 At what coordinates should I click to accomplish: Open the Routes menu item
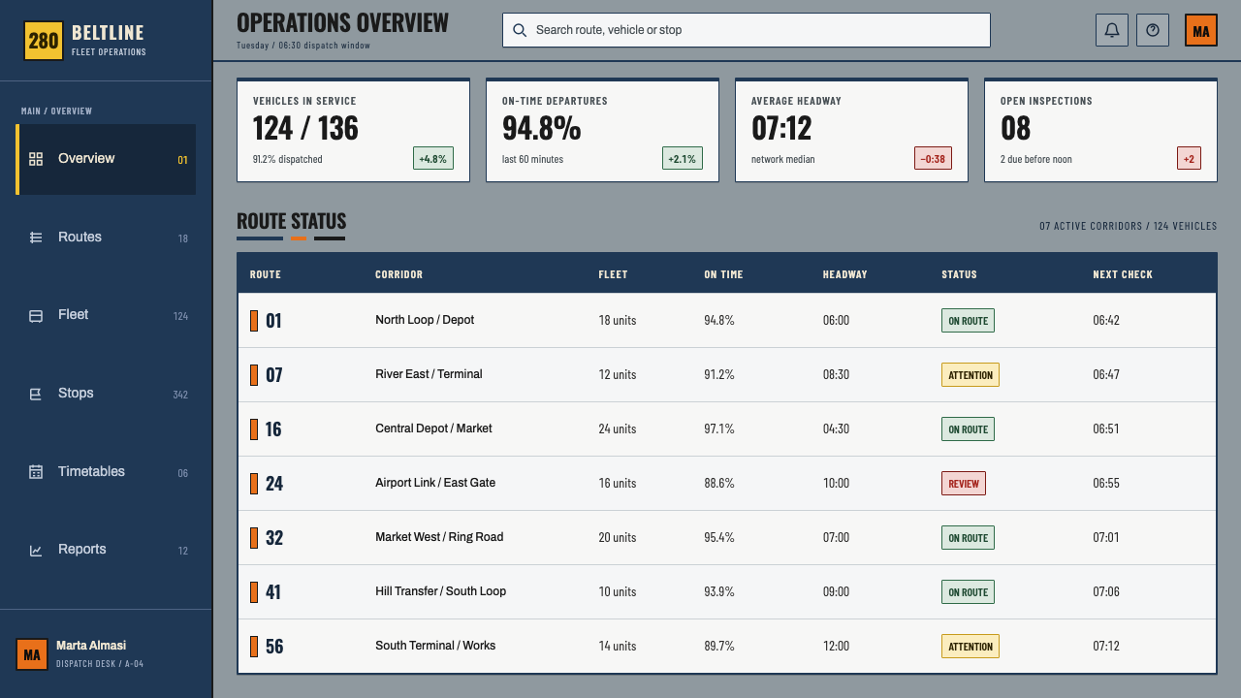point(106,238)
